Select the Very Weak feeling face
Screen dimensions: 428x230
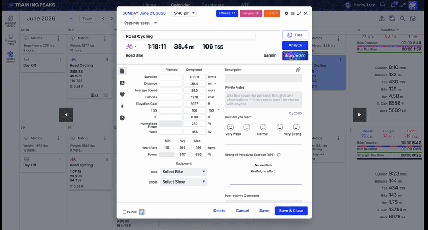coord(231,127)
